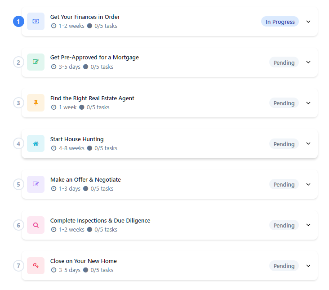The width and height of the screenshot is (329, 290).
Task: Click the pink magnifier icon for Inspections
Action: [x=36, y=225]
